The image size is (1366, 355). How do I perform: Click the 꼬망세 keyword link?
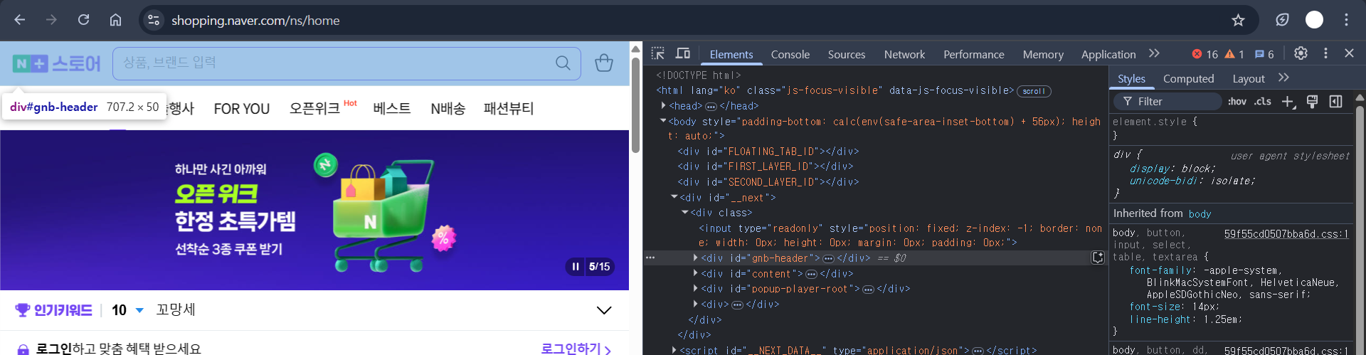tap(176, 309)
